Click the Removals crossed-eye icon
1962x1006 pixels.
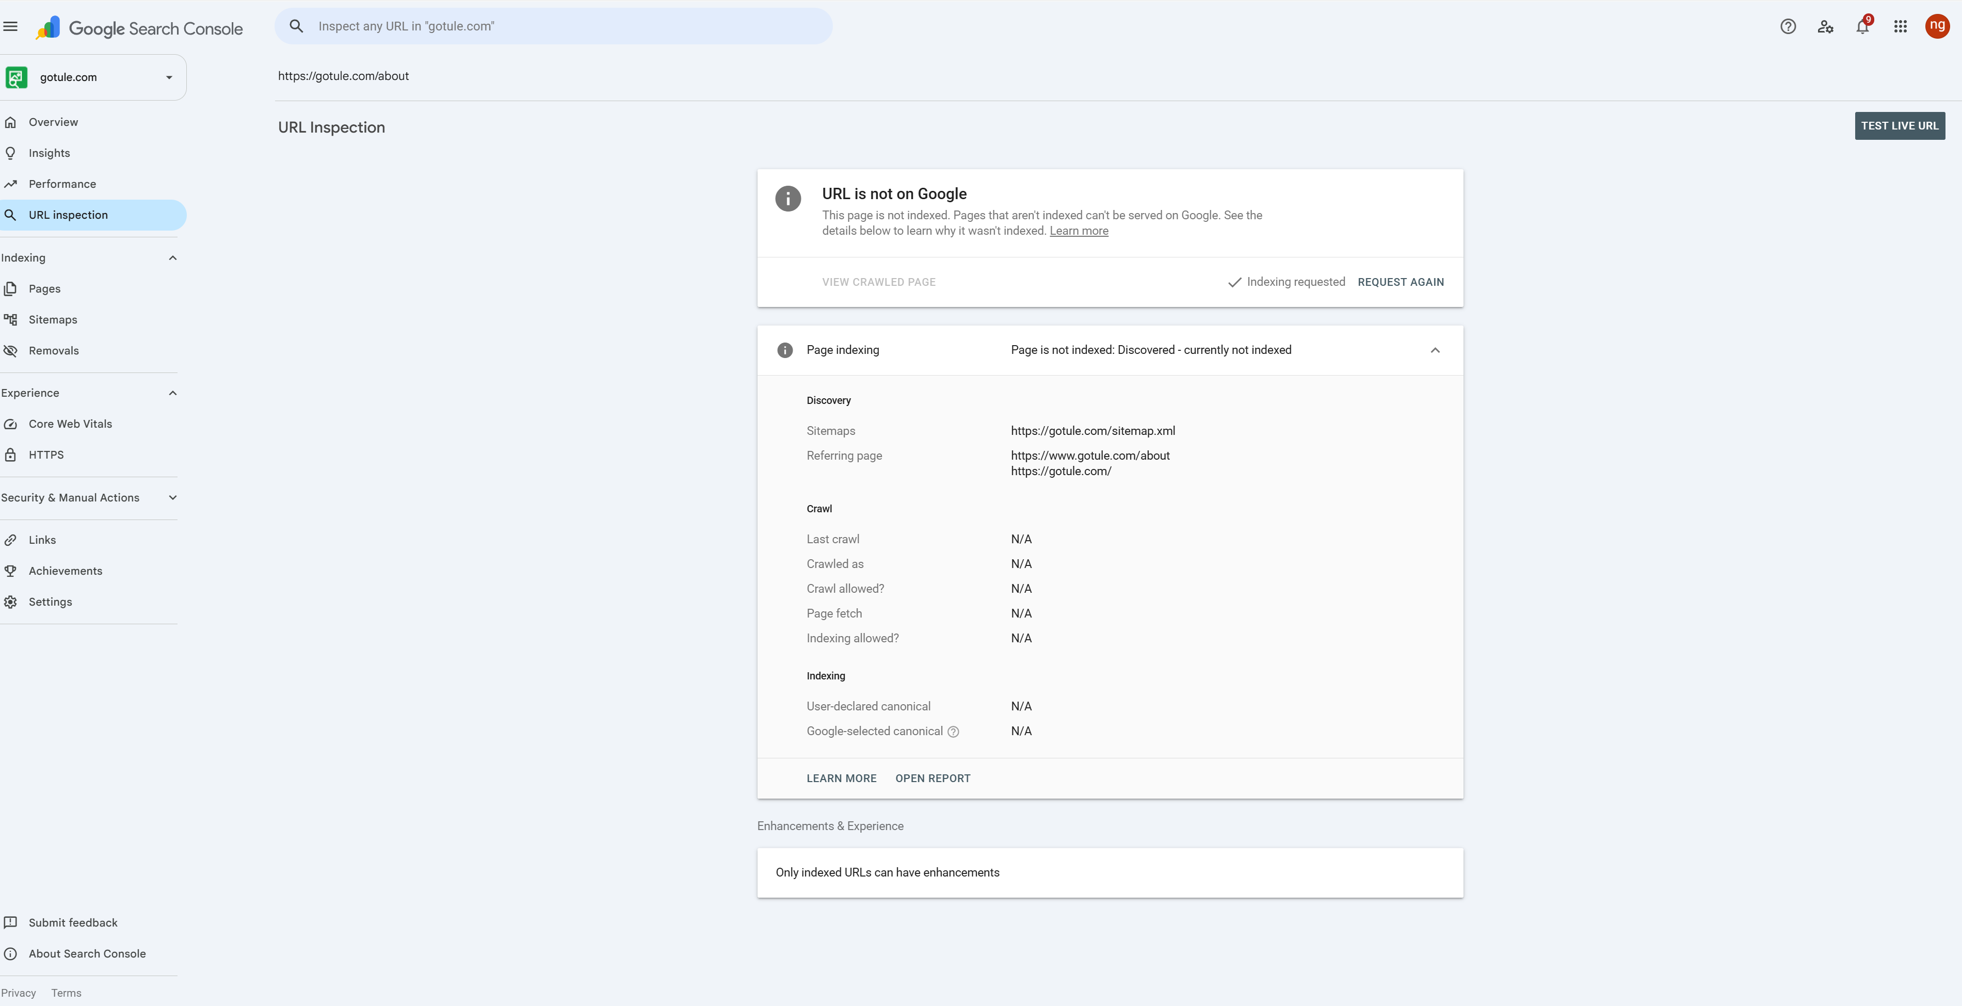coord(11,351)
